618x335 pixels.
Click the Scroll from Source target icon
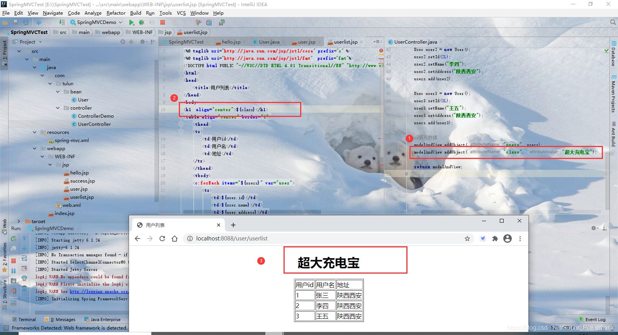(x=123, y=42)
